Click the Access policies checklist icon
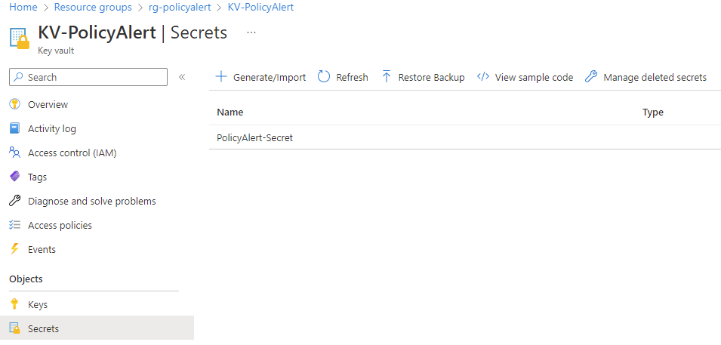Screen dimensions: 721x345 click(x=14, y=225)
